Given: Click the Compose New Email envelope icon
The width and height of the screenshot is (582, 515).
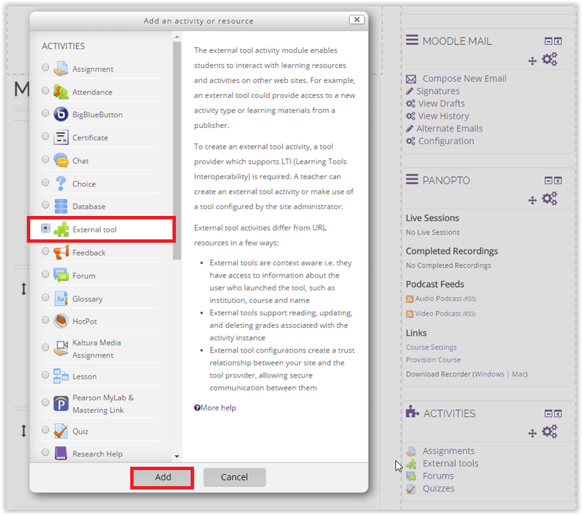Looking at the screenshot, I should (x=411, y=79).
